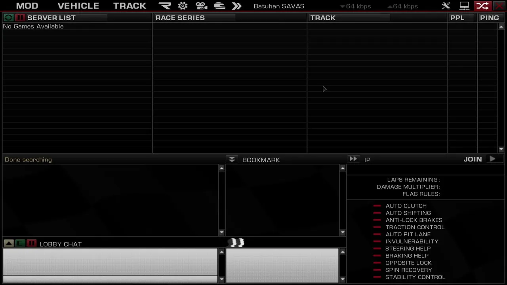This screenshot has height=285, width=507.
Task: Open the replay camera icon
Action: tap(201, 6)
